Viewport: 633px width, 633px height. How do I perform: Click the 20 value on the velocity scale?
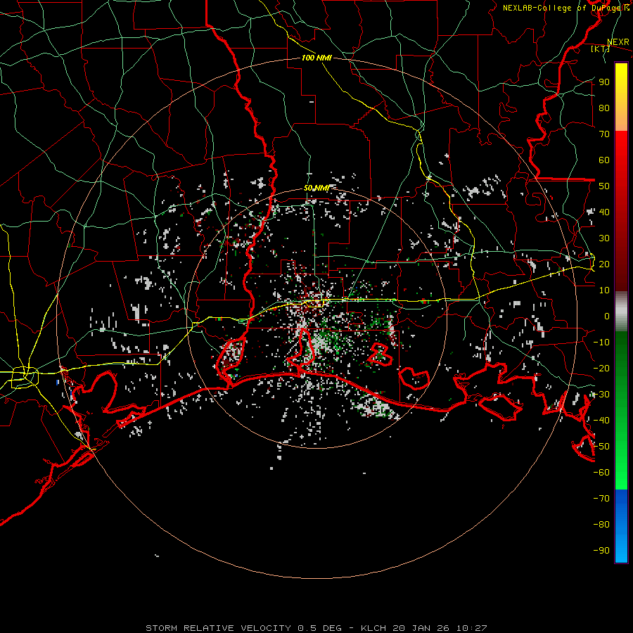(604, 264)
